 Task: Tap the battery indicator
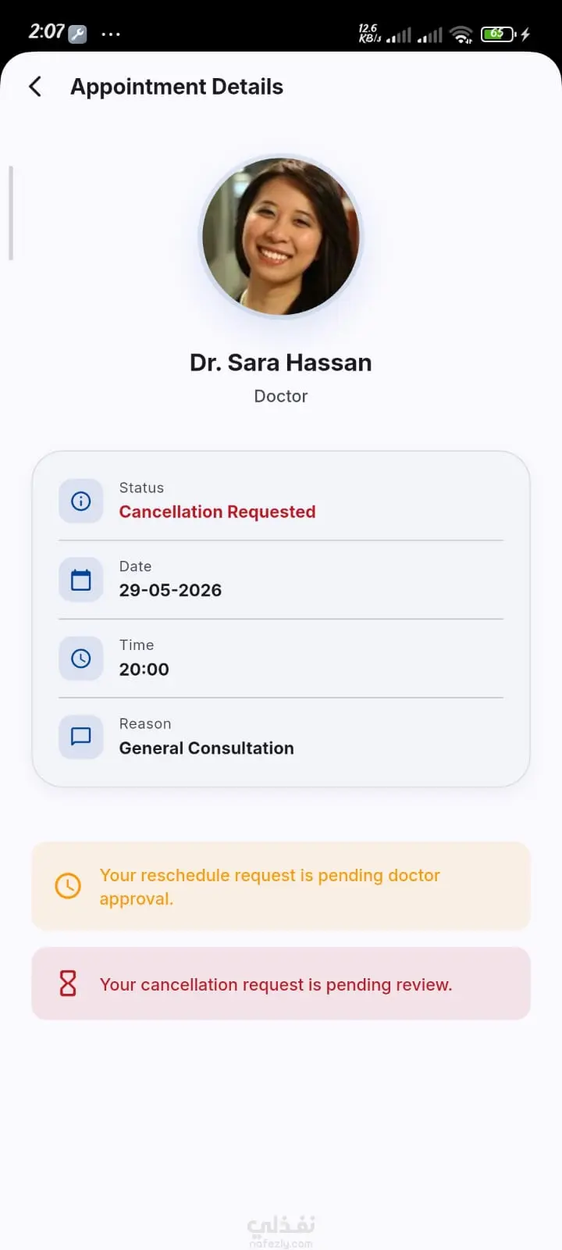(498, 34)
